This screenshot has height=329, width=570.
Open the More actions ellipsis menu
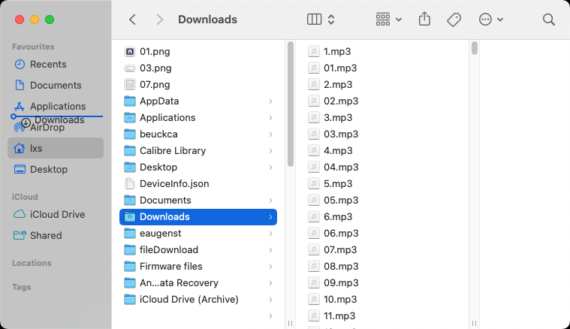click(490, 20)
